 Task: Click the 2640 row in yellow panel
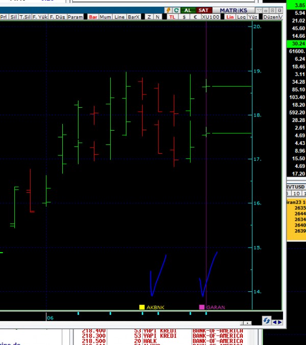point(296,225)
